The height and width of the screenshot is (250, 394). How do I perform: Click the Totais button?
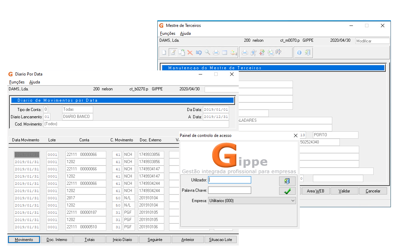pyautogui.click(x=89, y=240)
